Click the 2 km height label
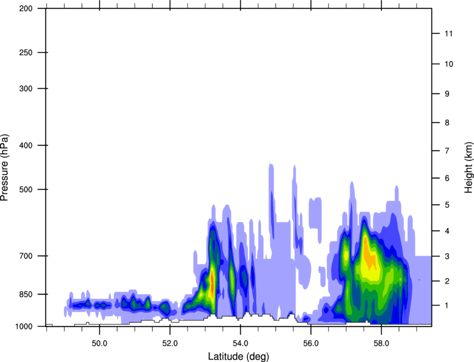 coord(447,281)
